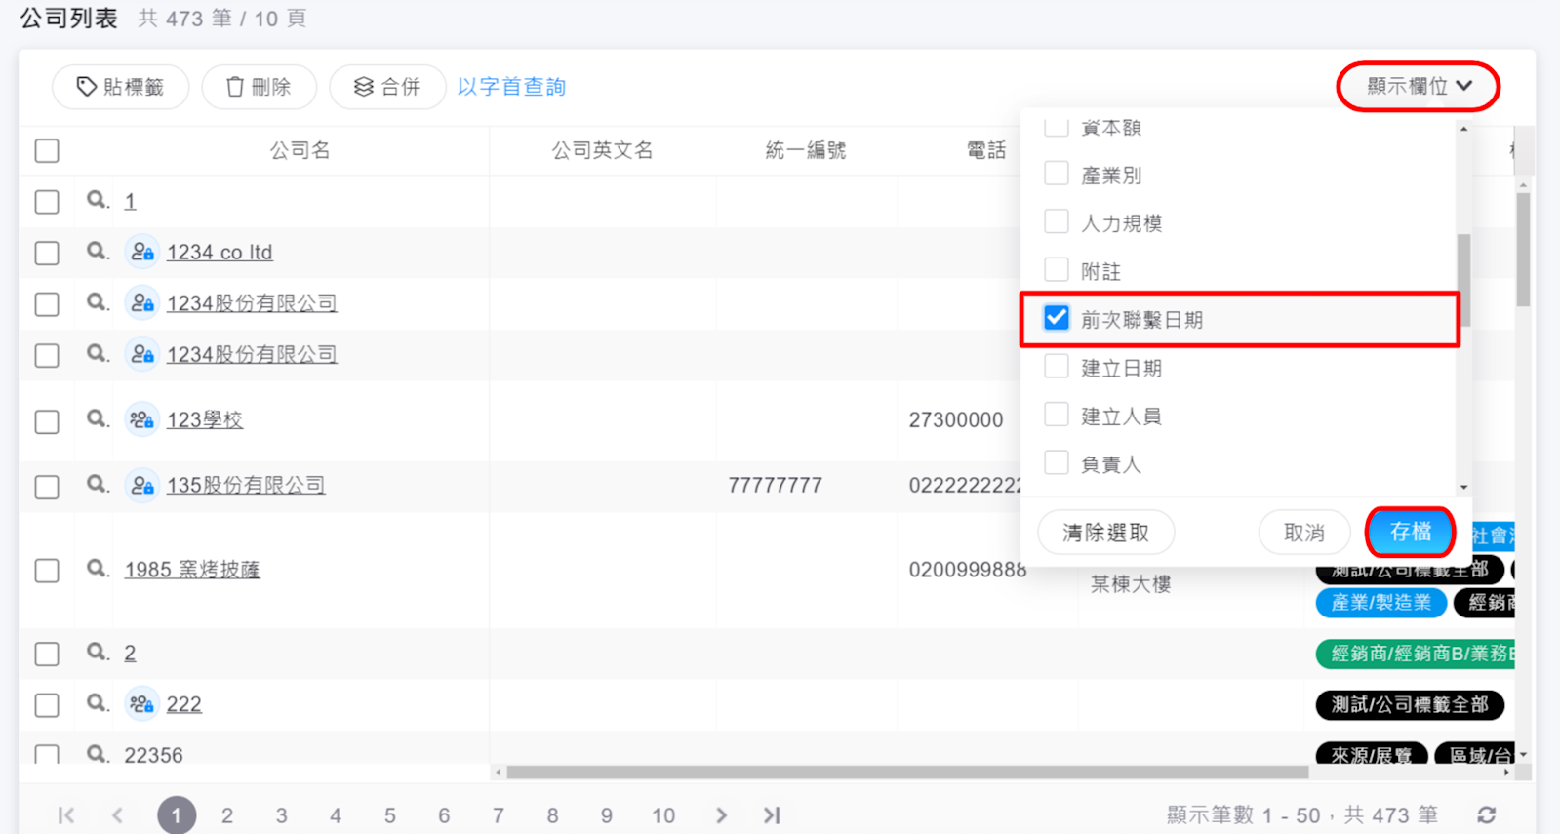The width and height of the screenshot is (1560, 834).
Task: Go to previous page arrow
Action: click(x=117, y=815)
